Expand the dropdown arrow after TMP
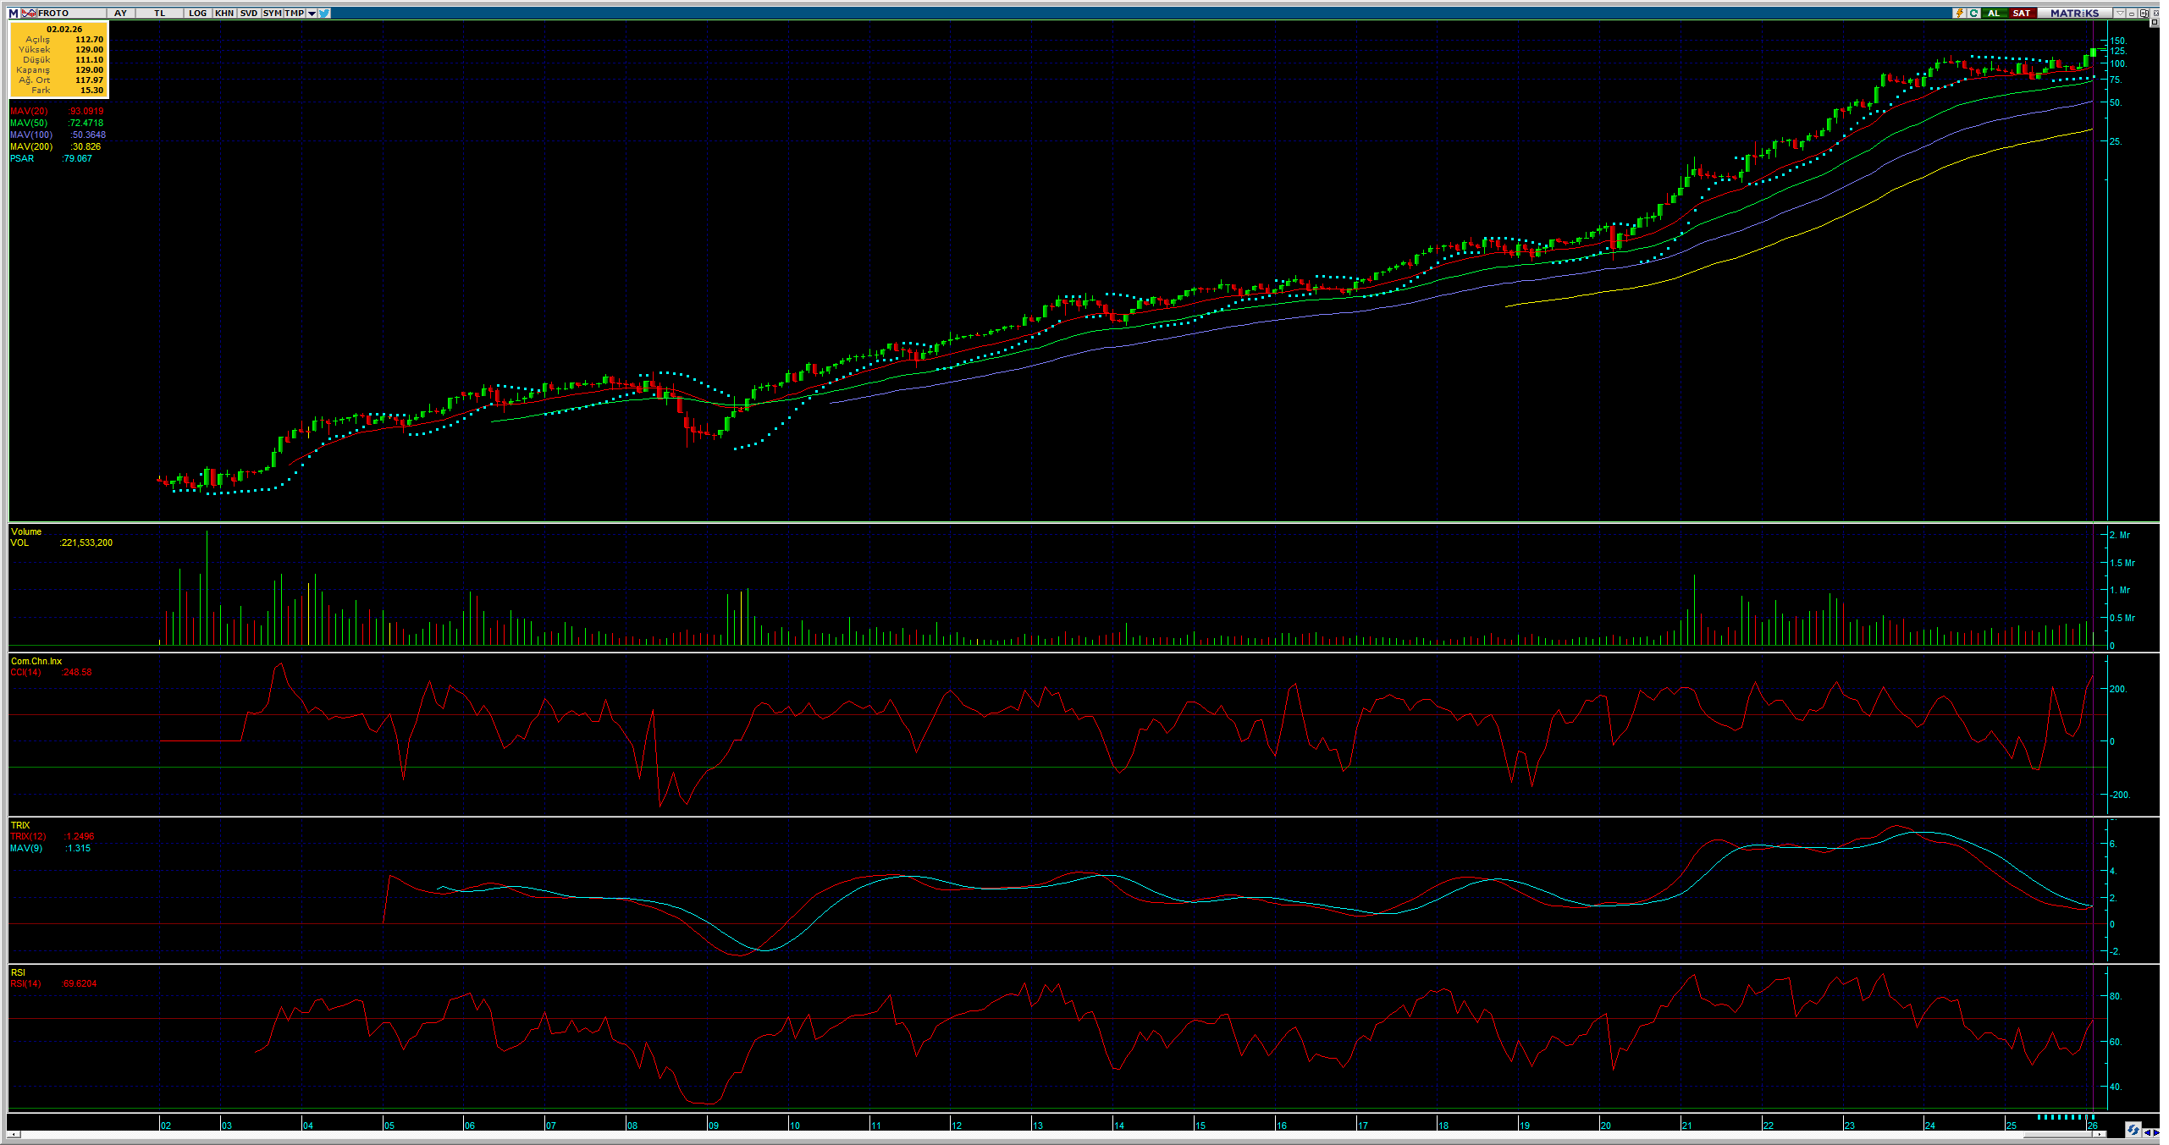This screenshot has width=2169, height=1145. pos(312,13)
